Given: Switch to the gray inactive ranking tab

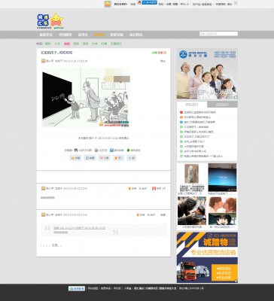Looking at the screenshot, I should pyautogui.click(x=222, y=105).
